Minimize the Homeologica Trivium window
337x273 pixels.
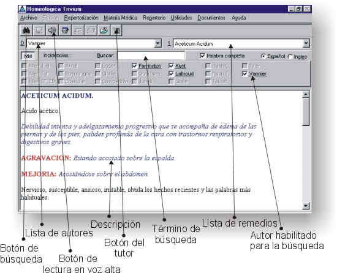coord(291,9)
